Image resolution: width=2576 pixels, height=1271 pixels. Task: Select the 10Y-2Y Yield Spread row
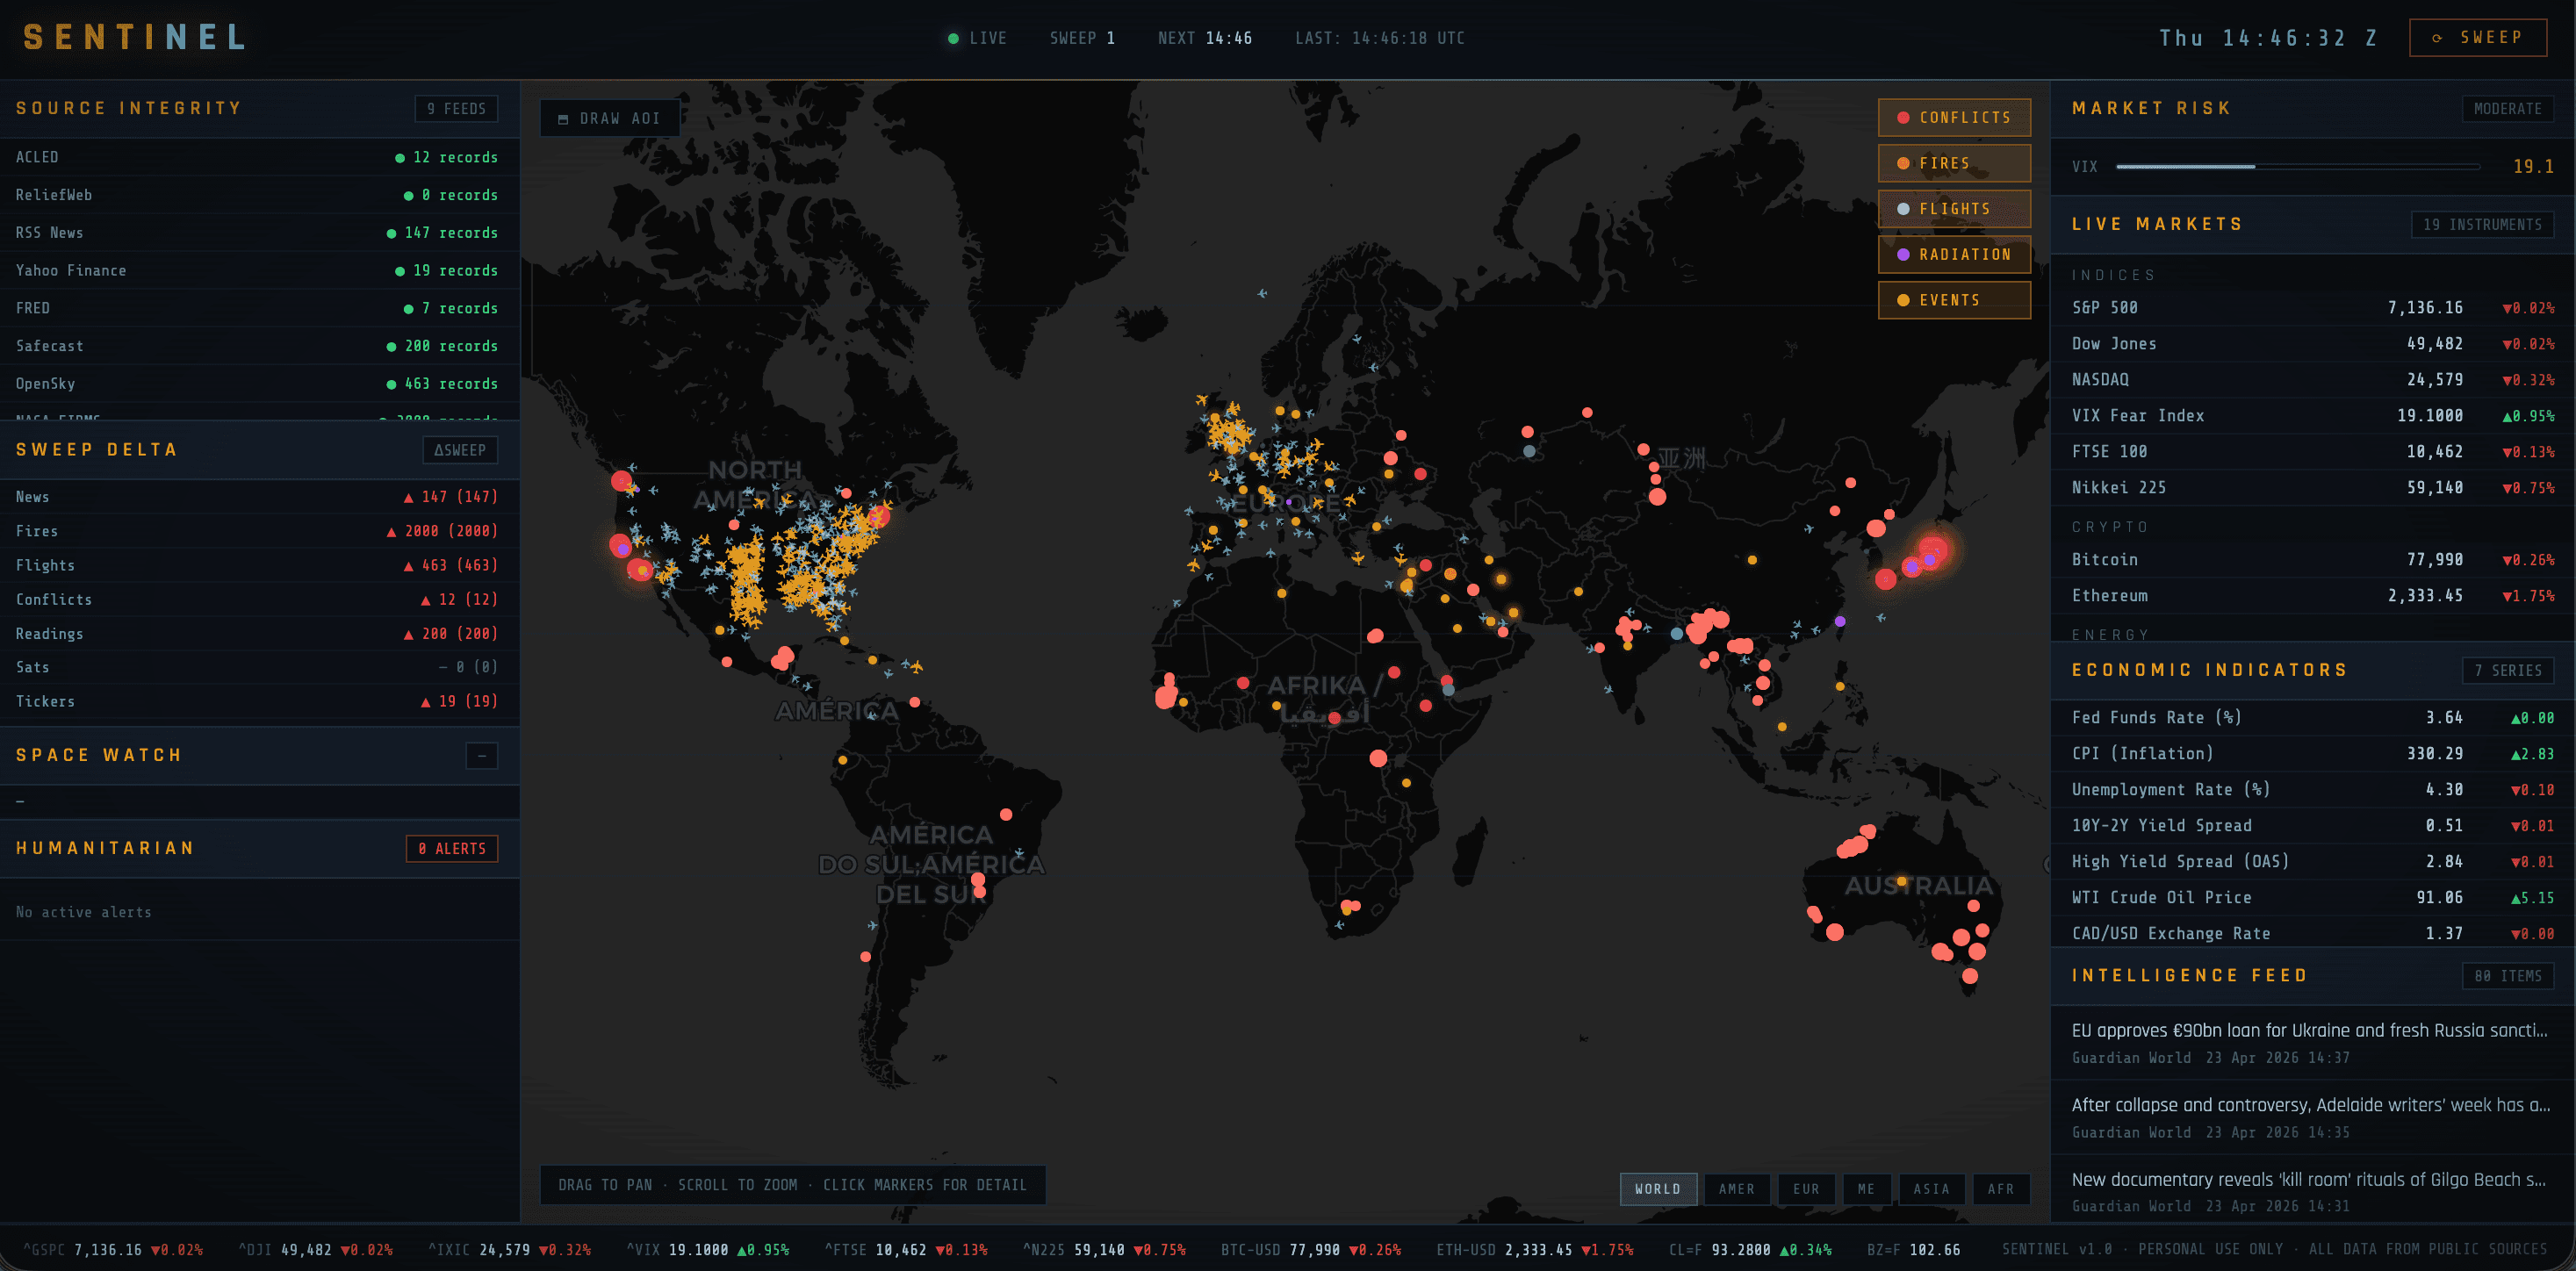pos(2312,826)
